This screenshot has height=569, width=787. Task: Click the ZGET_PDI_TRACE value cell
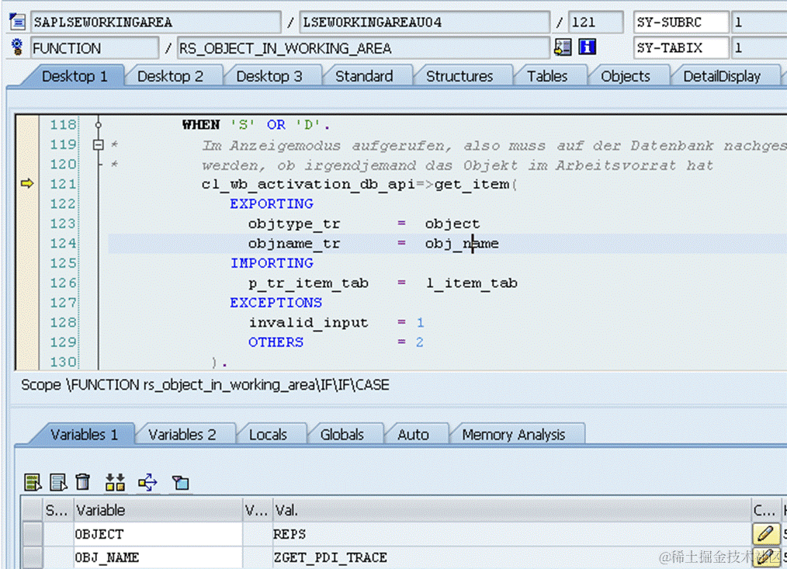click(x=512, y=557)
